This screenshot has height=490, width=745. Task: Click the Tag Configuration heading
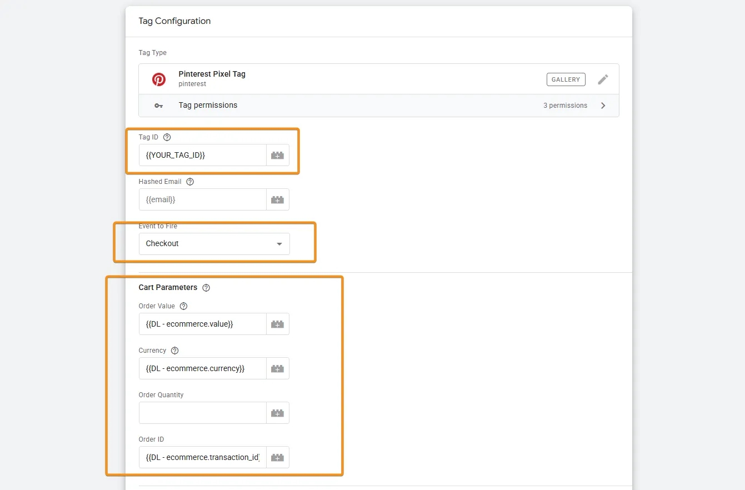tap(174, 21)
